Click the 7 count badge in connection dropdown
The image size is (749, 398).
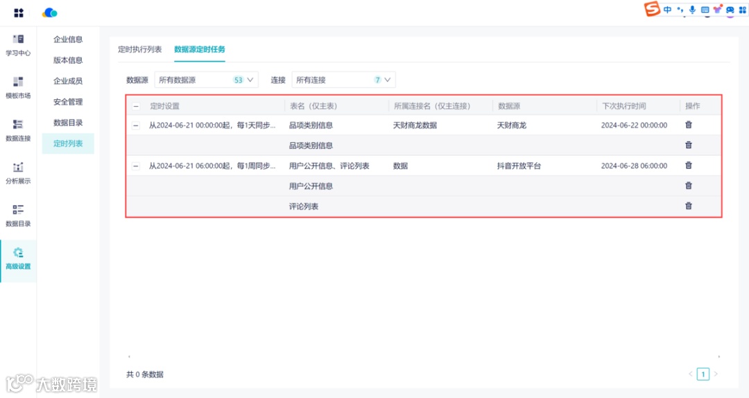[x=377, y=80]
